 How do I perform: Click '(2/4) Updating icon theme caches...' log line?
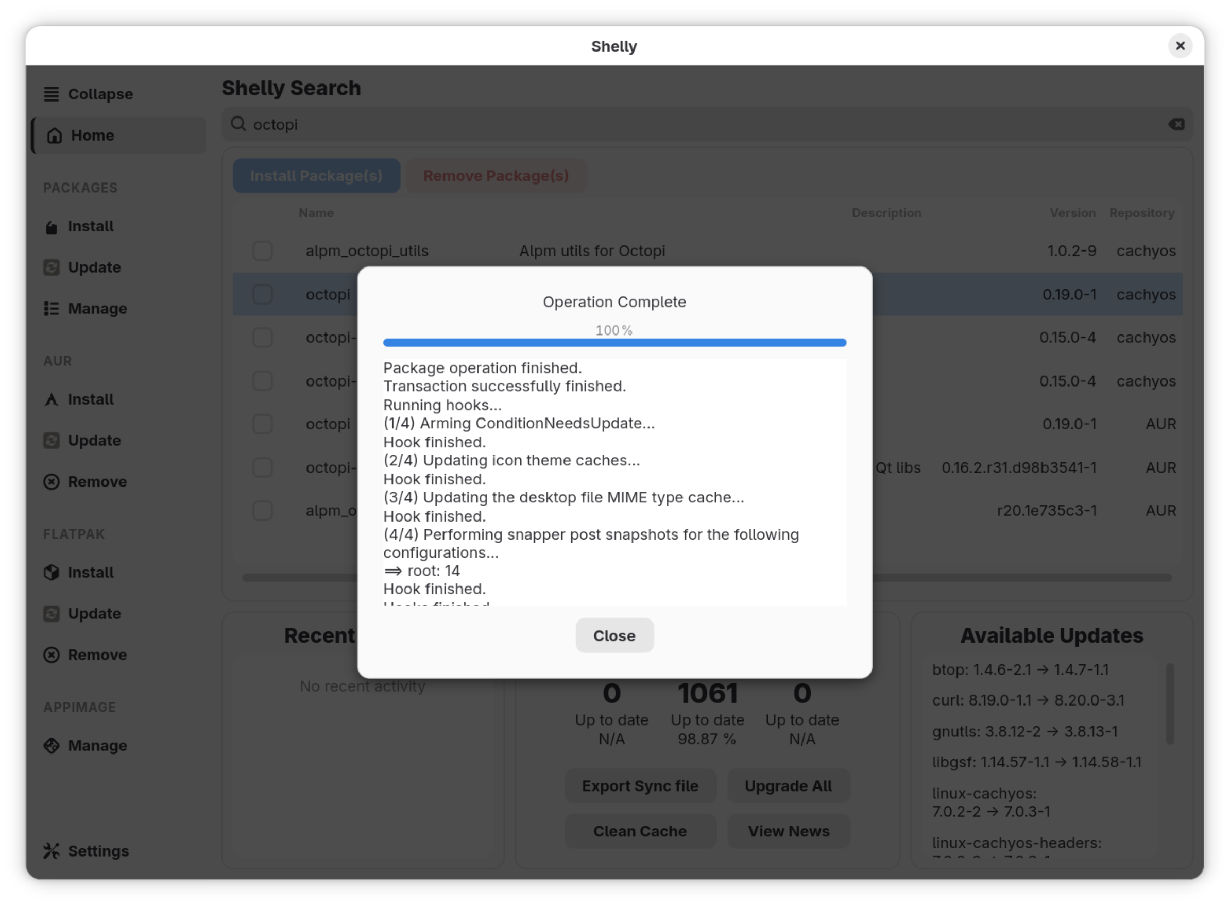coord(511,460)
